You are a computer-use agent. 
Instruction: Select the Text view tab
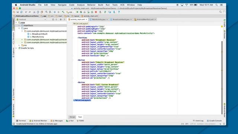pyautogui.click(x=80, y=117)
